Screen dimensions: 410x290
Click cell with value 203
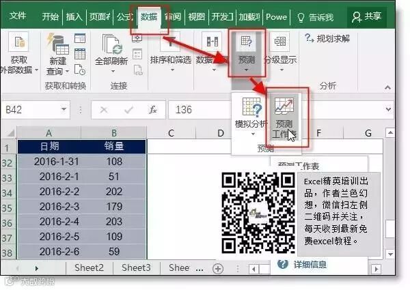click(x=113, y=222)
